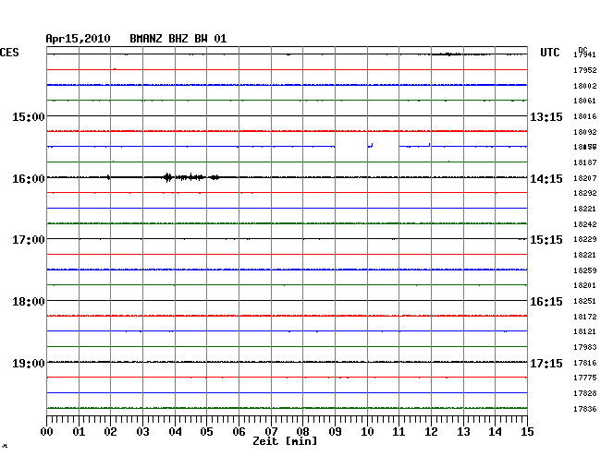Click the blue trace fragment inside the data gap

(370, 145)
